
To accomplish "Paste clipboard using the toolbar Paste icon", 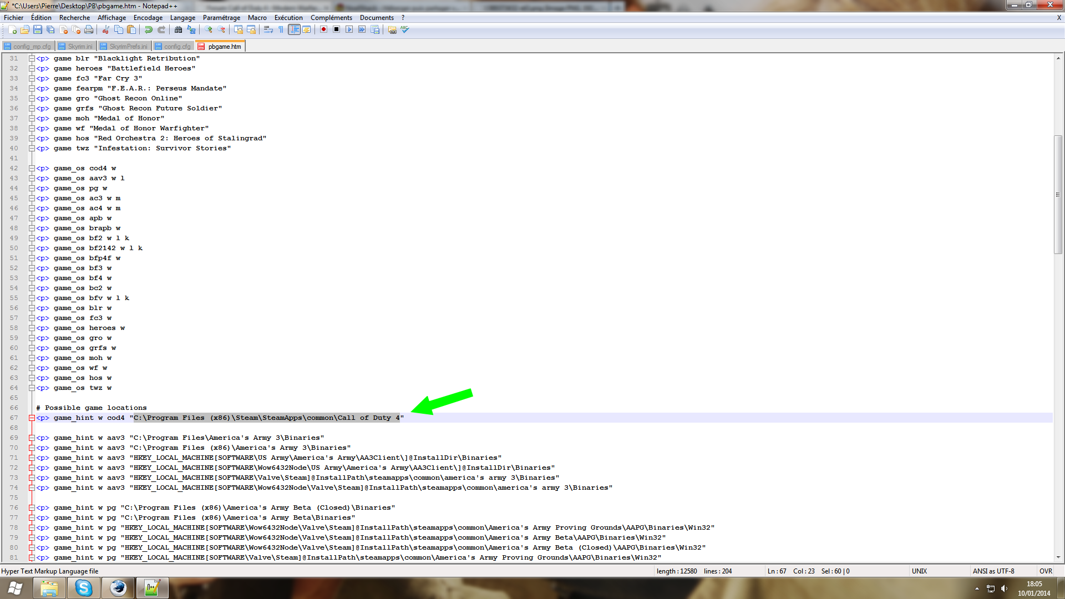I will [131, 30].
